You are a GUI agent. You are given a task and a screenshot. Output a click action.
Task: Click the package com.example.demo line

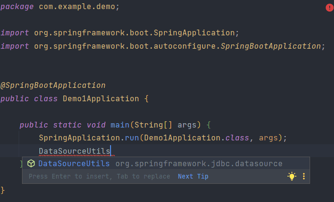click(60, 7)
